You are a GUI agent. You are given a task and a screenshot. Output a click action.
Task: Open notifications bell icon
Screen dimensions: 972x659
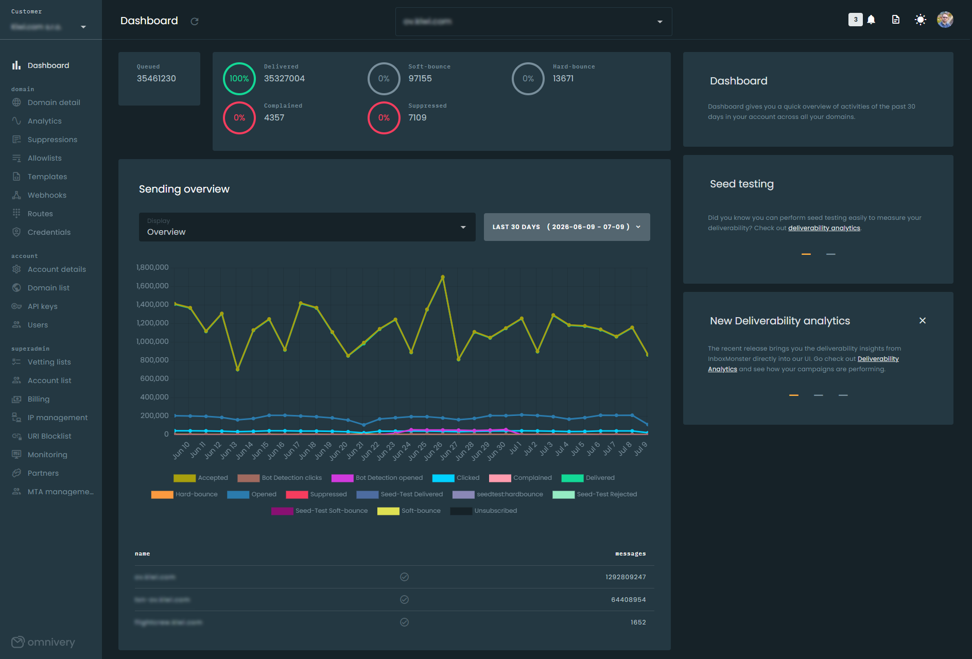click(871, 20)
